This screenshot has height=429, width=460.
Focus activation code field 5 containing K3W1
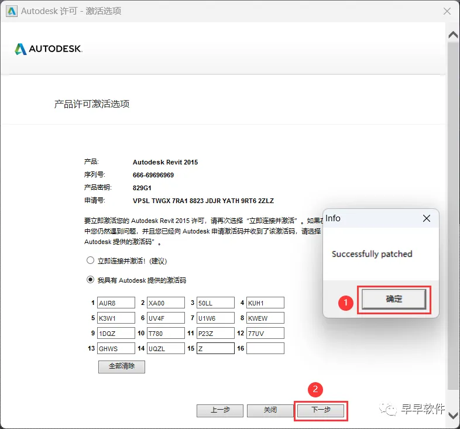pyautogui.click(x=116, y=318)
